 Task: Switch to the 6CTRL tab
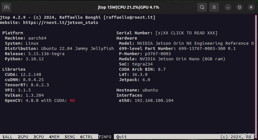pyautogui.click(x=86, y=137)
